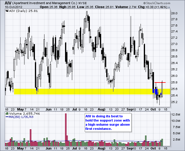Screen dimensions: 185x151
Task: Select the AIV ticker symbol in the title
Action: 8,3
